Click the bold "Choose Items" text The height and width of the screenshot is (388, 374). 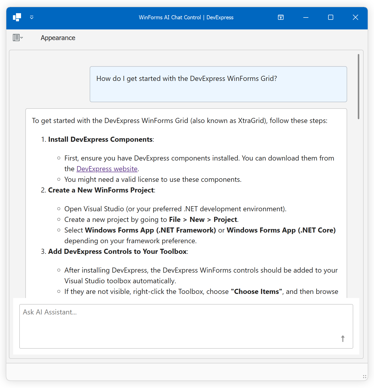point(256,292)
